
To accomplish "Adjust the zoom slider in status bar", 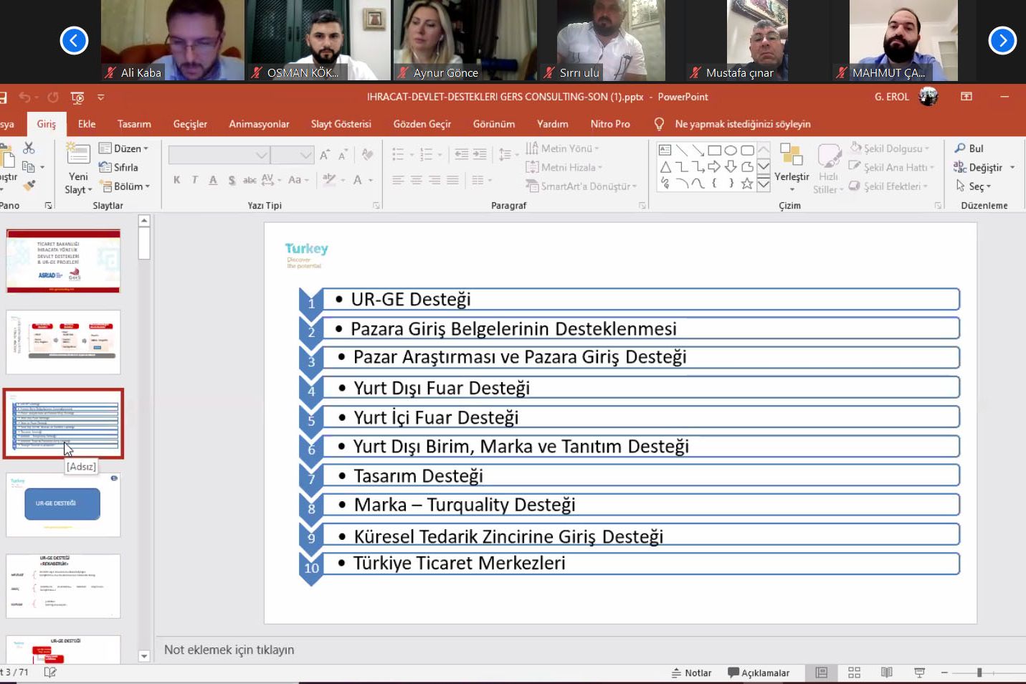I will 979,673.
